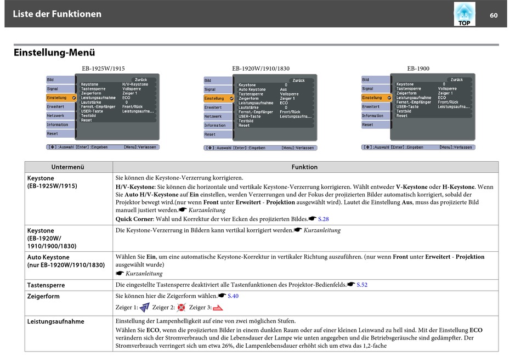Image resolution: width=521 pixels, height=362 pixels.
Task: Click the hand icon before link S.40
Action: click(x=222, y=296)
